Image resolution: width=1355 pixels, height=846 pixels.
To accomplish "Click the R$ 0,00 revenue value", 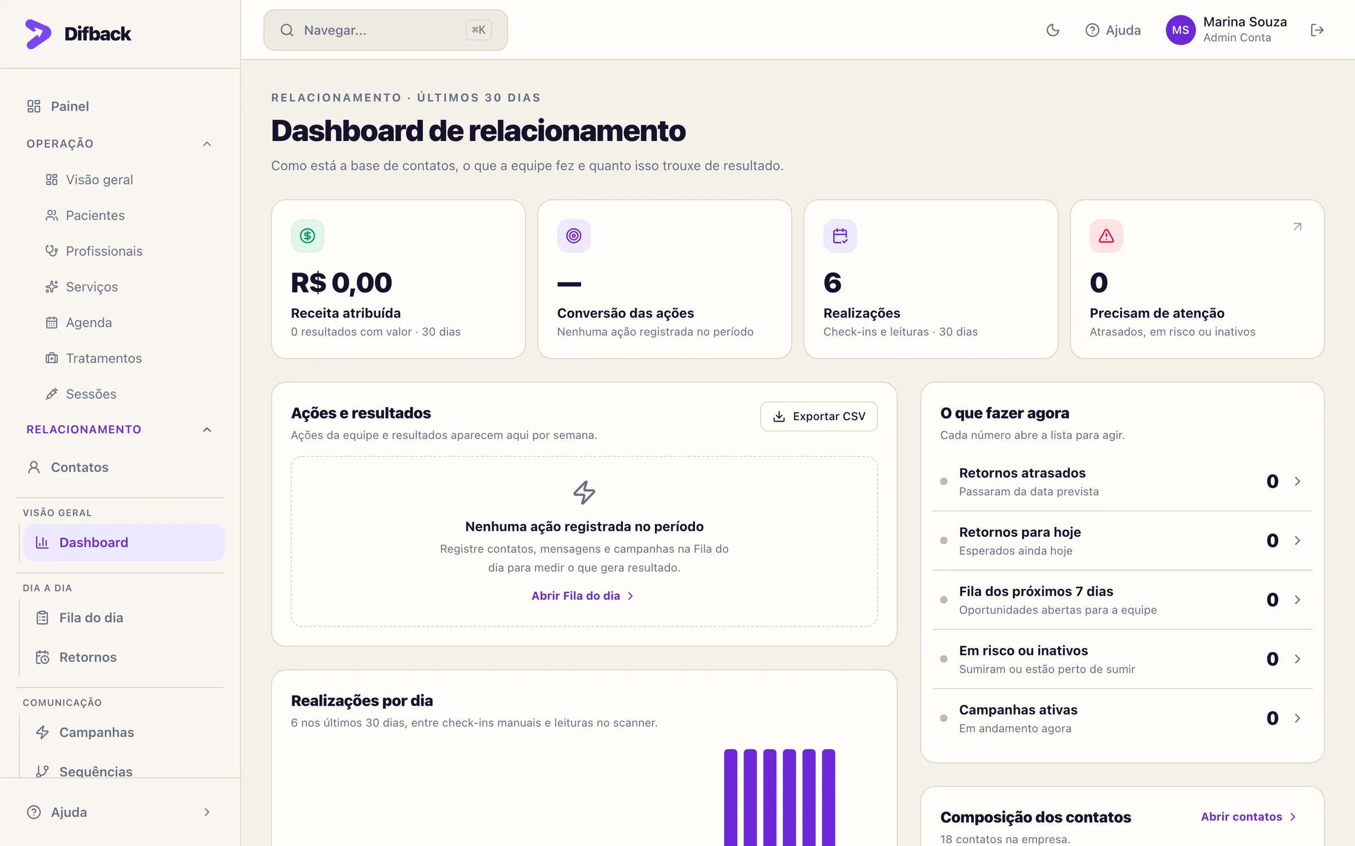I will 342,283.
